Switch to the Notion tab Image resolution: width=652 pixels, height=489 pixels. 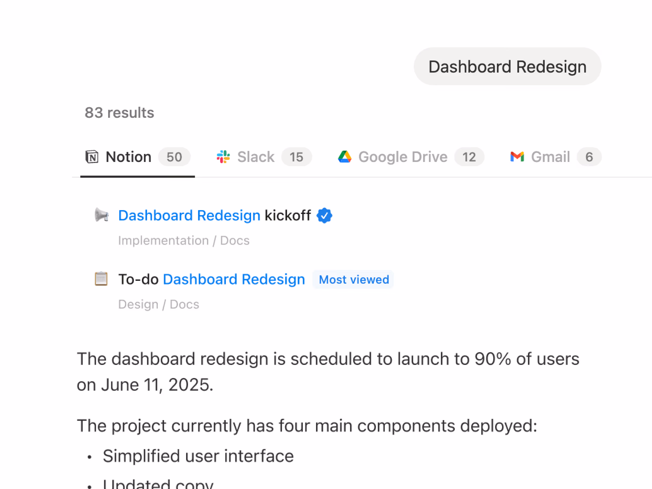129,157
